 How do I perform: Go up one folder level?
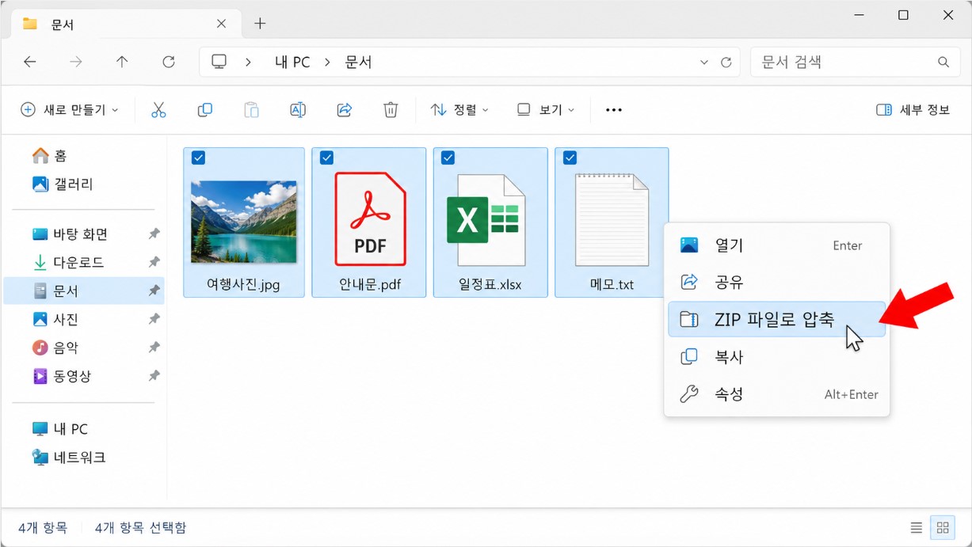coord(122,62)
